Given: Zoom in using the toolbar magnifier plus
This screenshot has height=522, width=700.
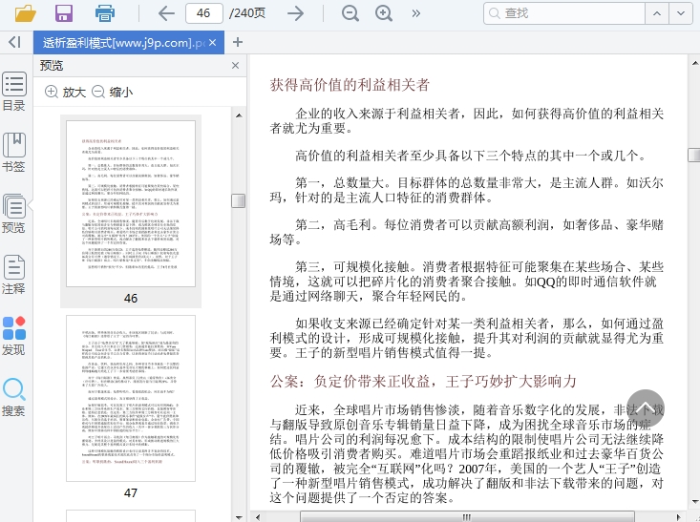Looking at the screenshot, I should [x=384, y=13].
